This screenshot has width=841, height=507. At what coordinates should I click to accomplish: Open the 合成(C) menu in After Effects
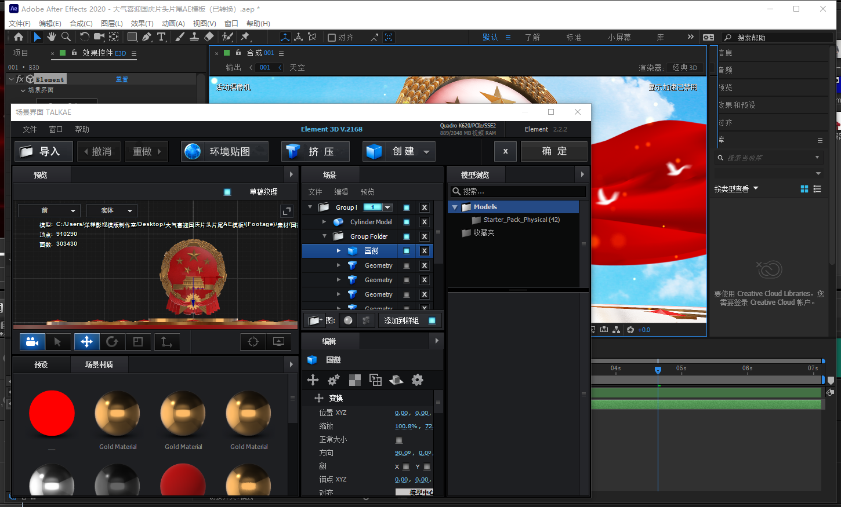[x=81, y=23]
